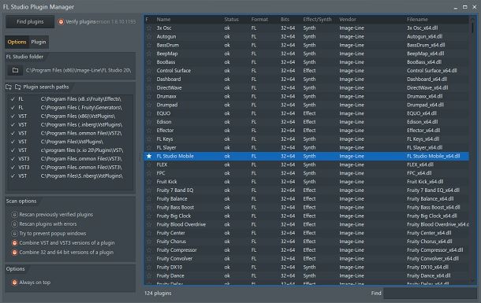Sort list by Effect/Synth column
481x303 pixels.
(x=317, y=19)
